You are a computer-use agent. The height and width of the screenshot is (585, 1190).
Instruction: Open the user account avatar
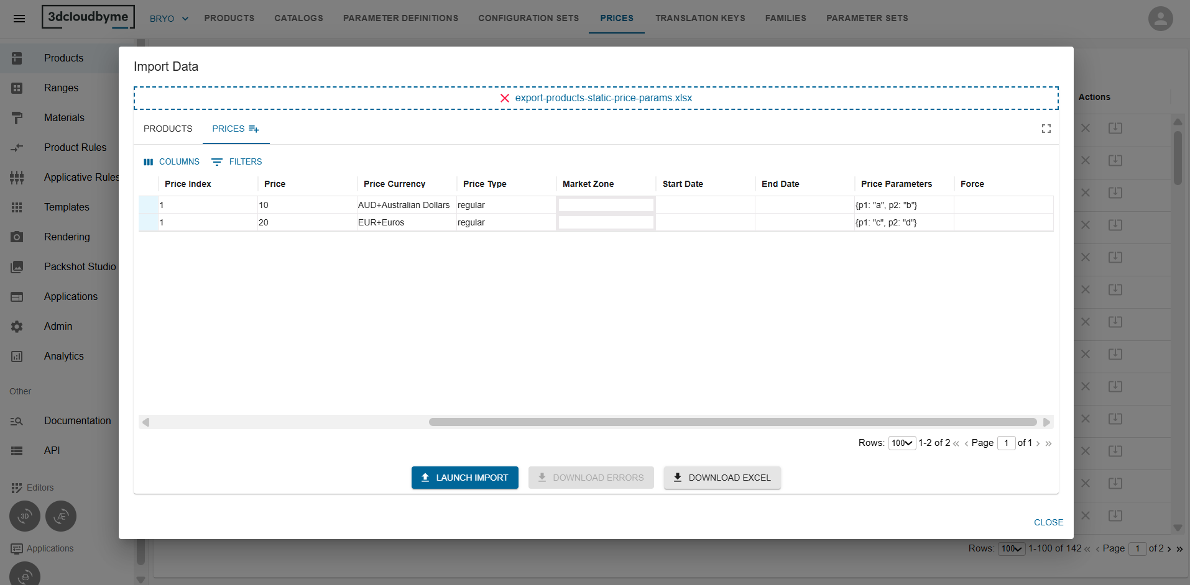pos(1160,18)
